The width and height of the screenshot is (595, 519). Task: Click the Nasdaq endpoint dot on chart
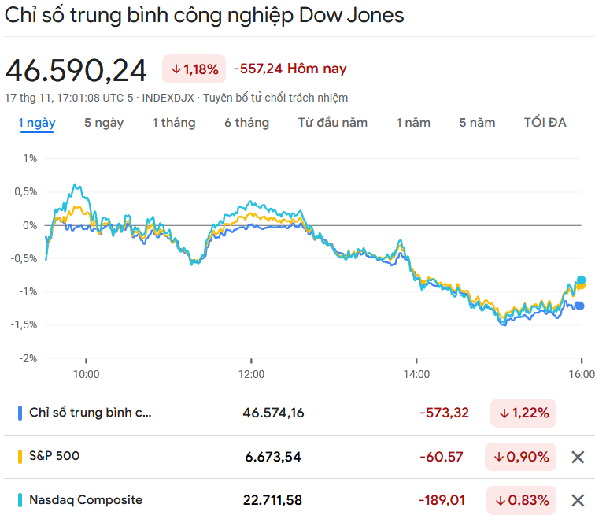tap(582, 280)
